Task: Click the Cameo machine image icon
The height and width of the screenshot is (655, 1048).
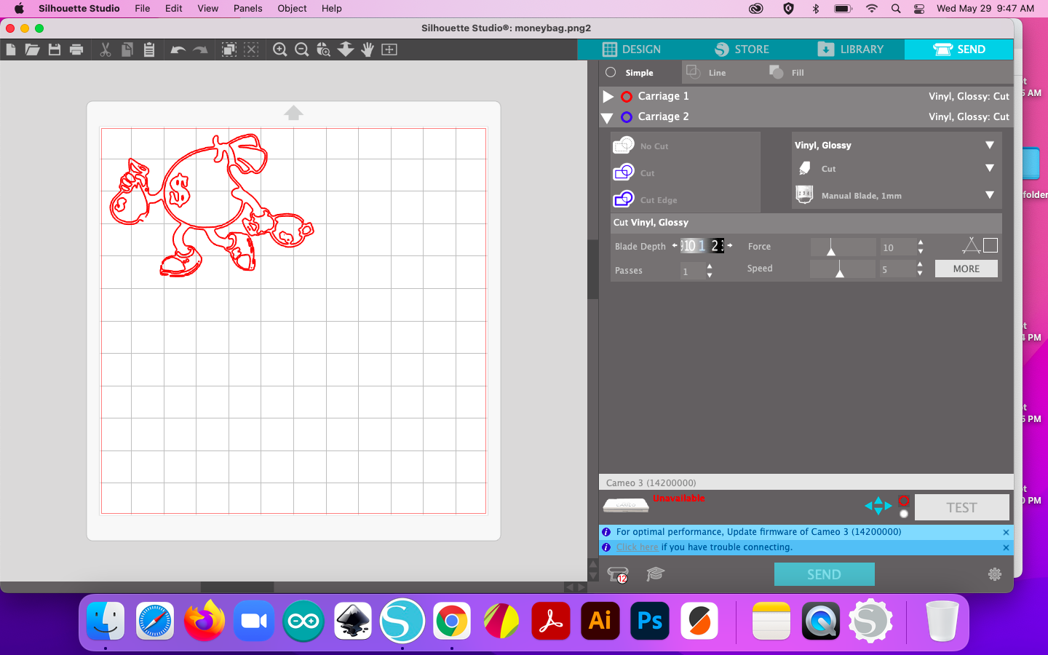Action: pyautogui.click(x=626, y=504)
